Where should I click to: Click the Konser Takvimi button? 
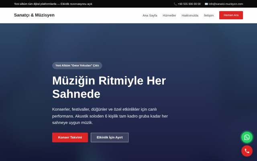(70, 137)
